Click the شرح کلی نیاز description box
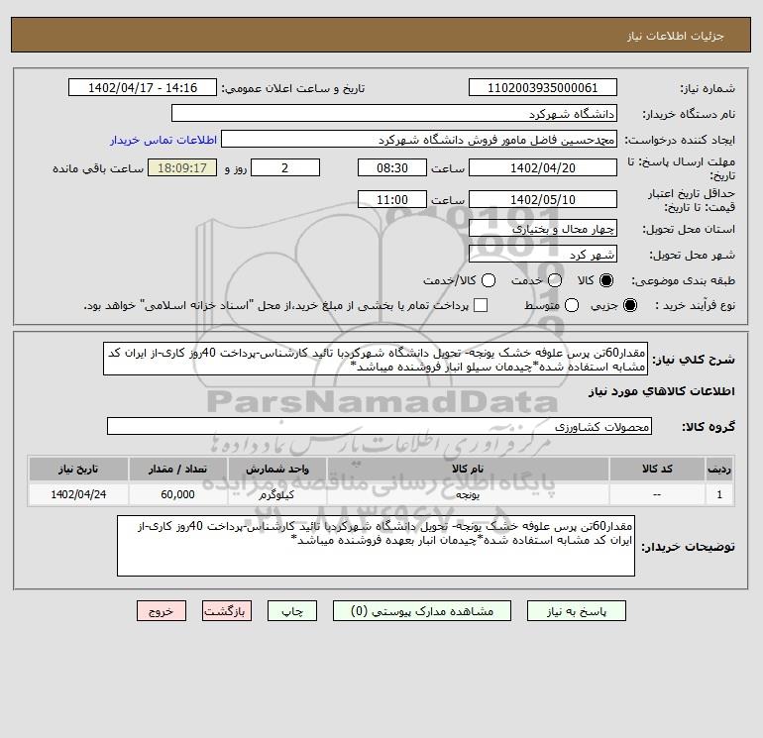763x738 pixels. tap(376, 359)
